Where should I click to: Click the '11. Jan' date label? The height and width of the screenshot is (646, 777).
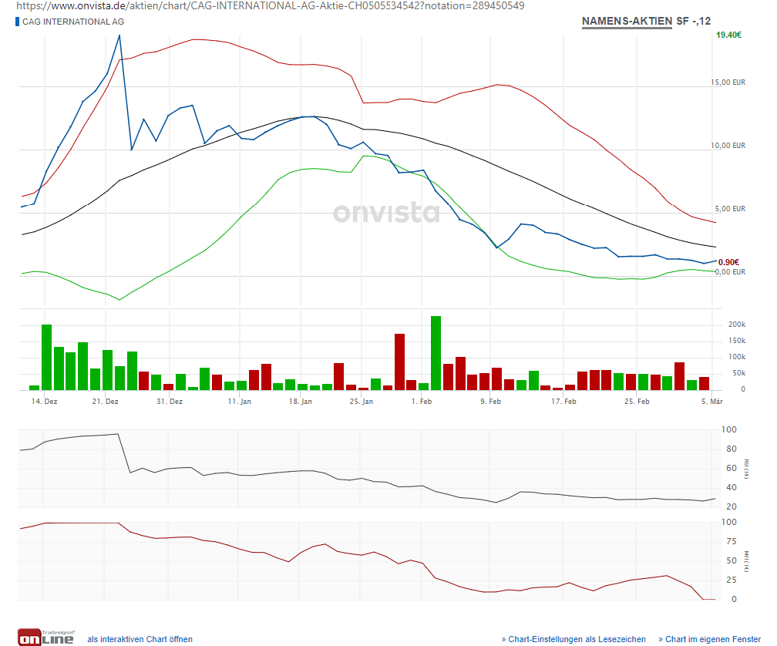(x=239, y=402)
